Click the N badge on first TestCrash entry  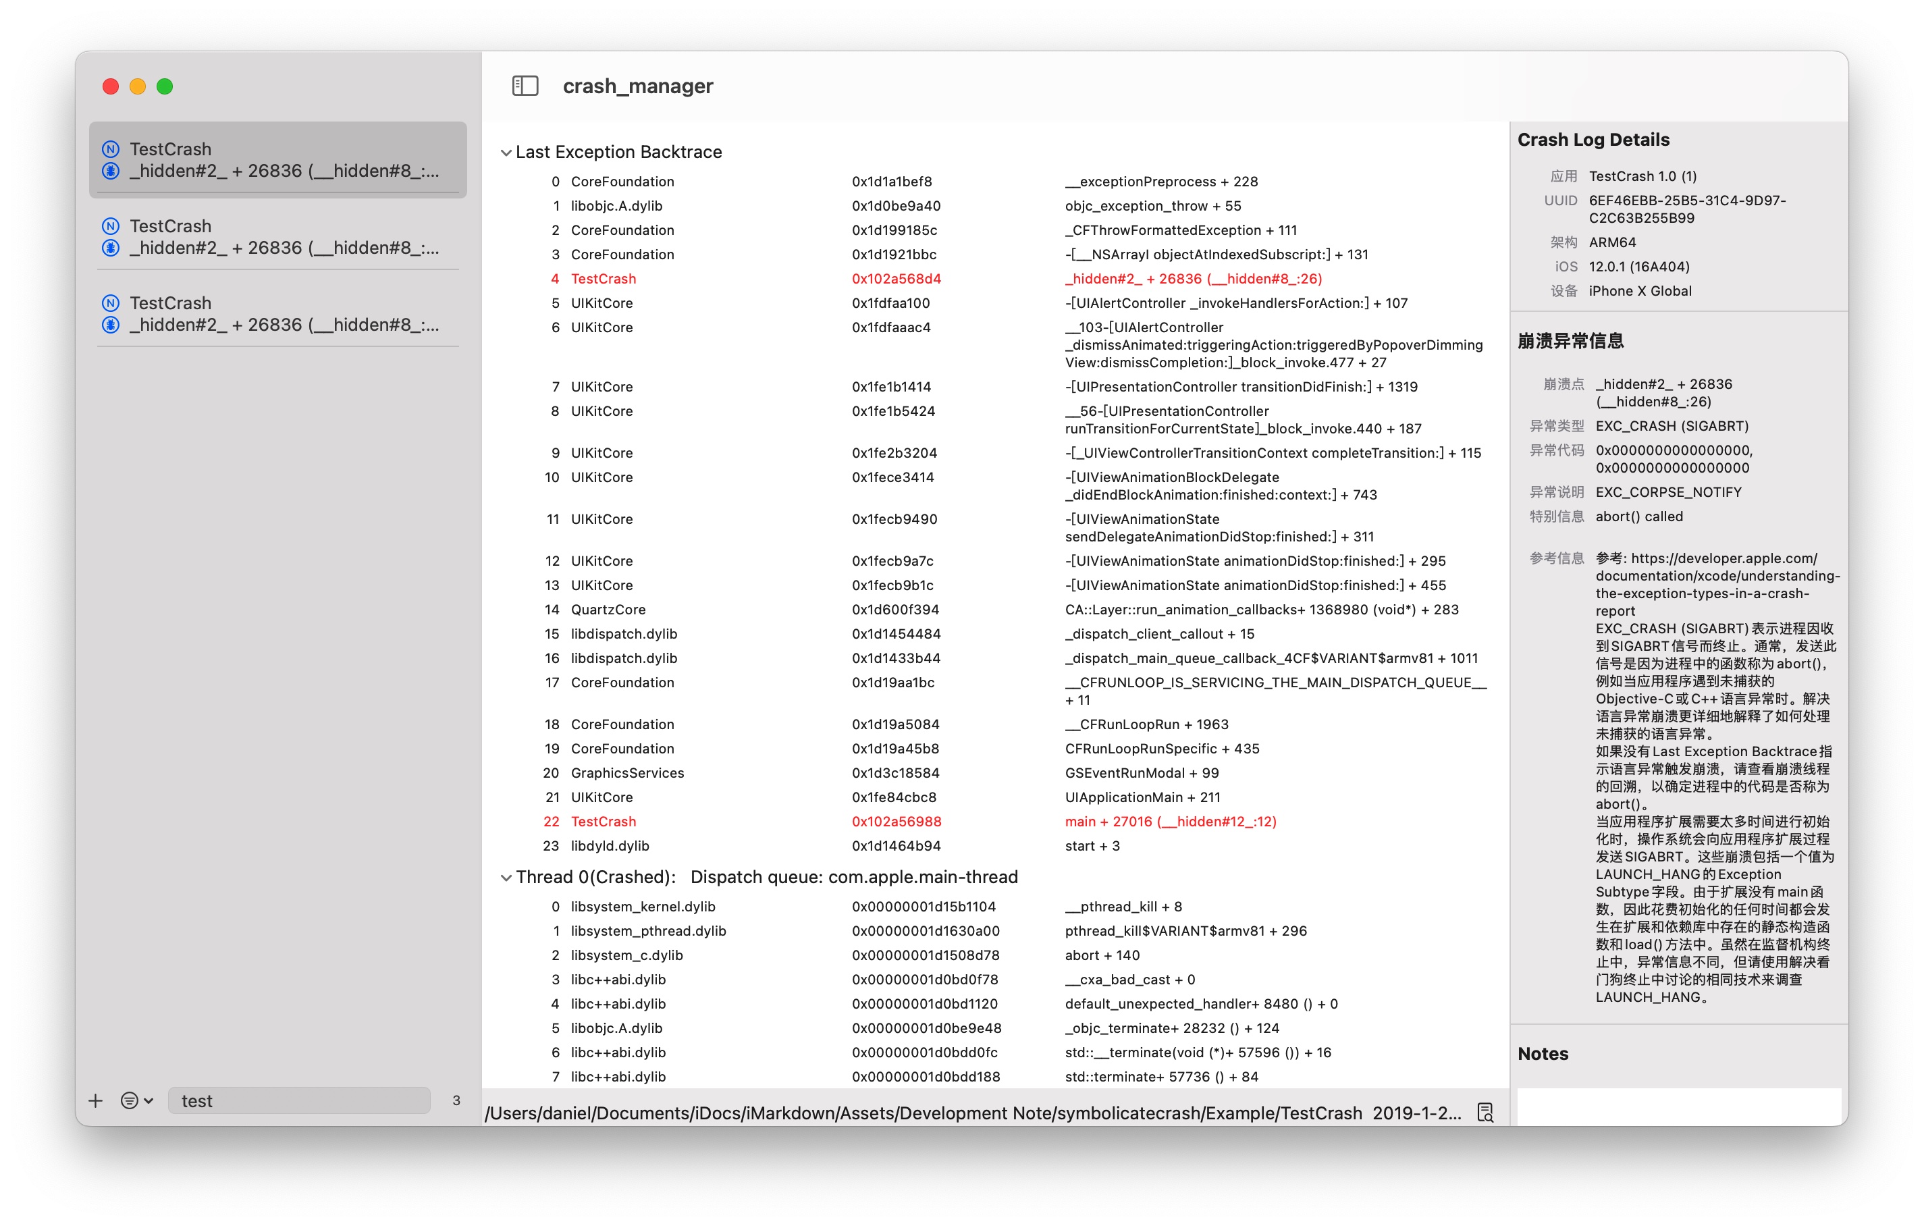111,149
